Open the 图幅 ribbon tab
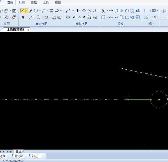168x162 pixels. 34,3
